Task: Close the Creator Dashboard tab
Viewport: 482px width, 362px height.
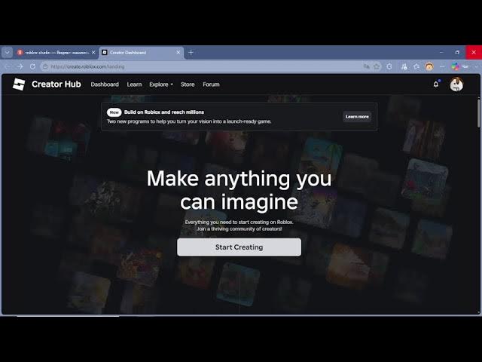Action: click(178, 52)
